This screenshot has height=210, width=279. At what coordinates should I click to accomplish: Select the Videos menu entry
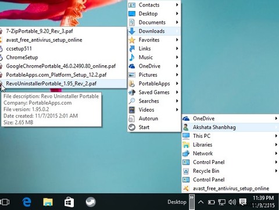tap(154, 110)
